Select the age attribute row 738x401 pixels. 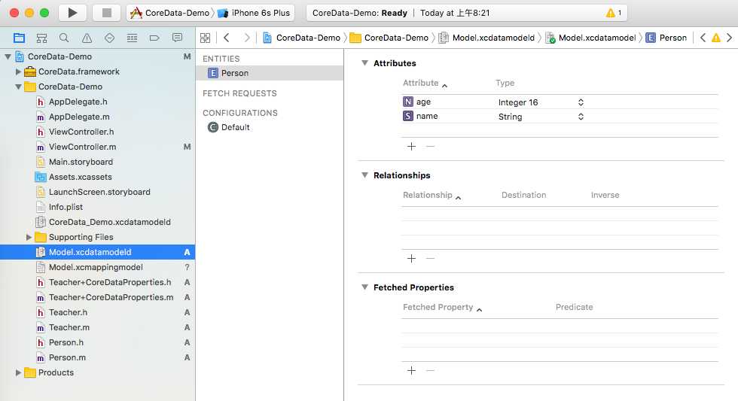(x=560, y=102)
